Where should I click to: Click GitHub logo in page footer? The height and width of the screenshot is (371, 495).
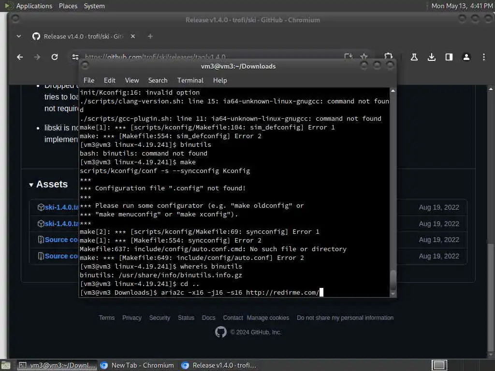pyautogui.click(x=220, y=332)
